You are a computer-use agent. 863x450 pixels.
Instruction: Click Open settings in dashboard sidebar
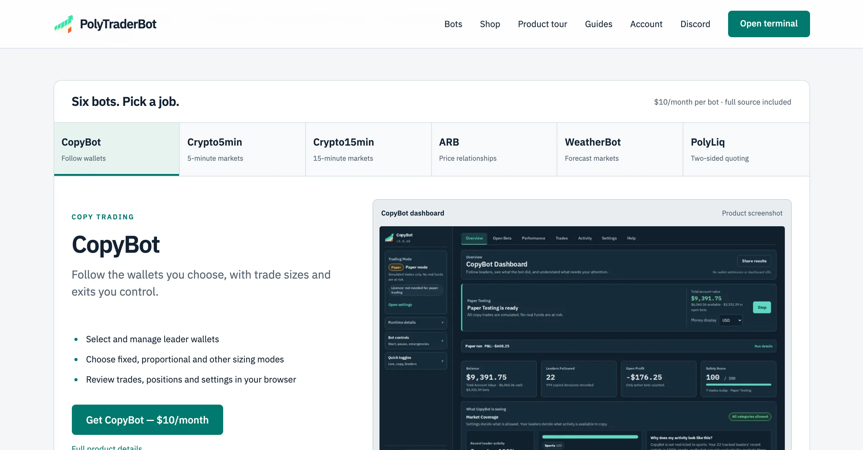coord(400,305)
